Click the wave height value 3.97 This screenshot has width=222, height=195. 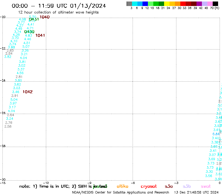(x=13, y=103)
